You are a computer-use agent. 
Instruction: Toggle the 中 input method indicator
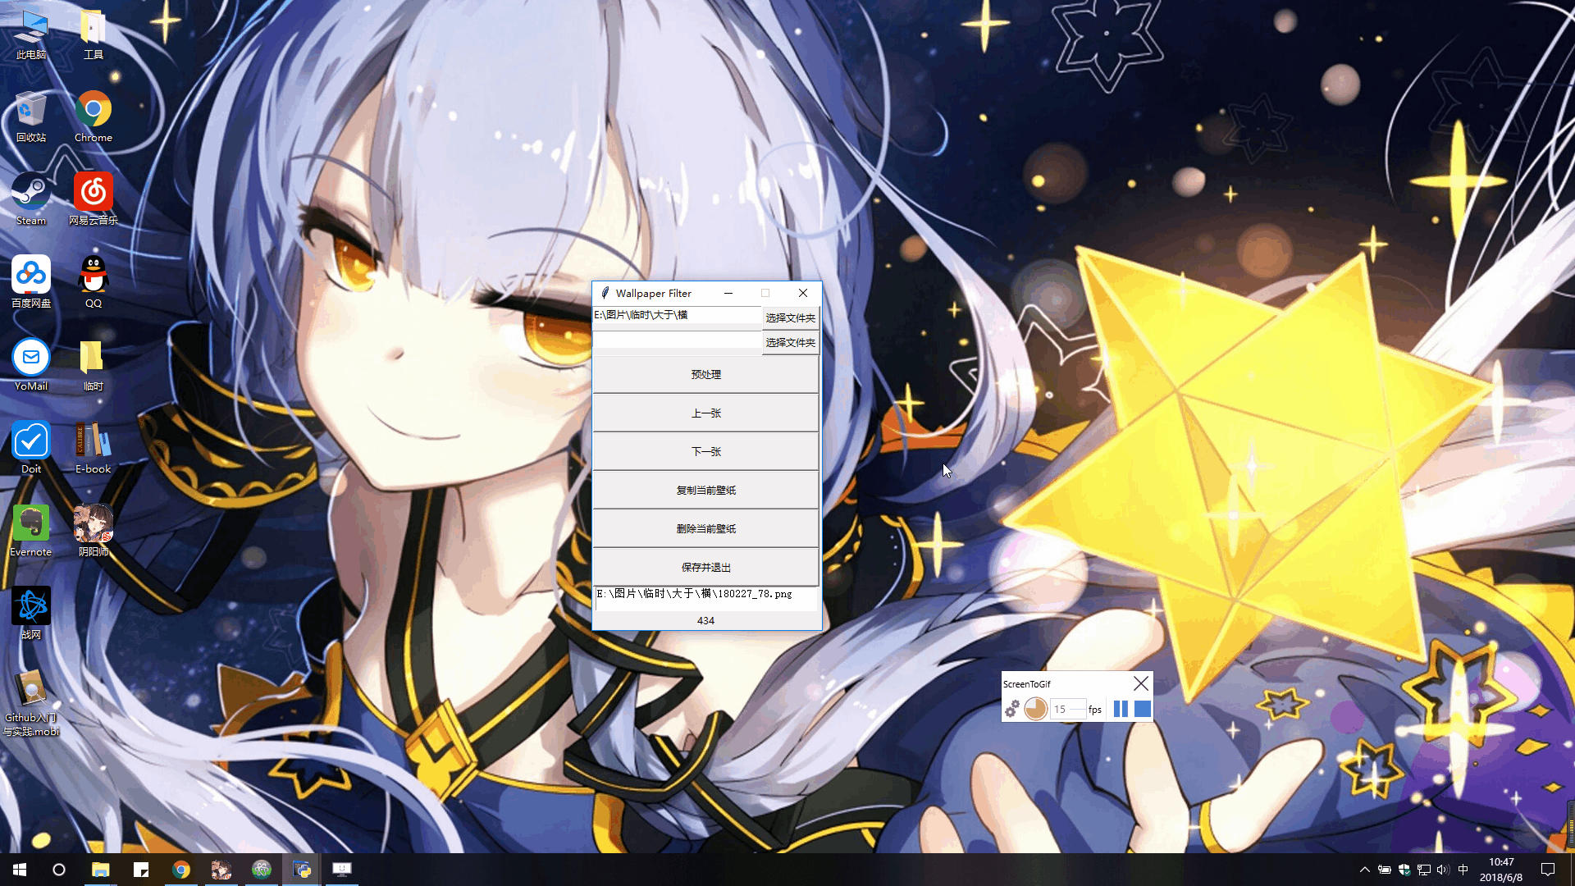1463,870
